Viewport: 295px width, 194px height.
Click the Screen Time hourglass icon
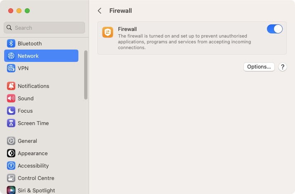(x=11, y=123)
